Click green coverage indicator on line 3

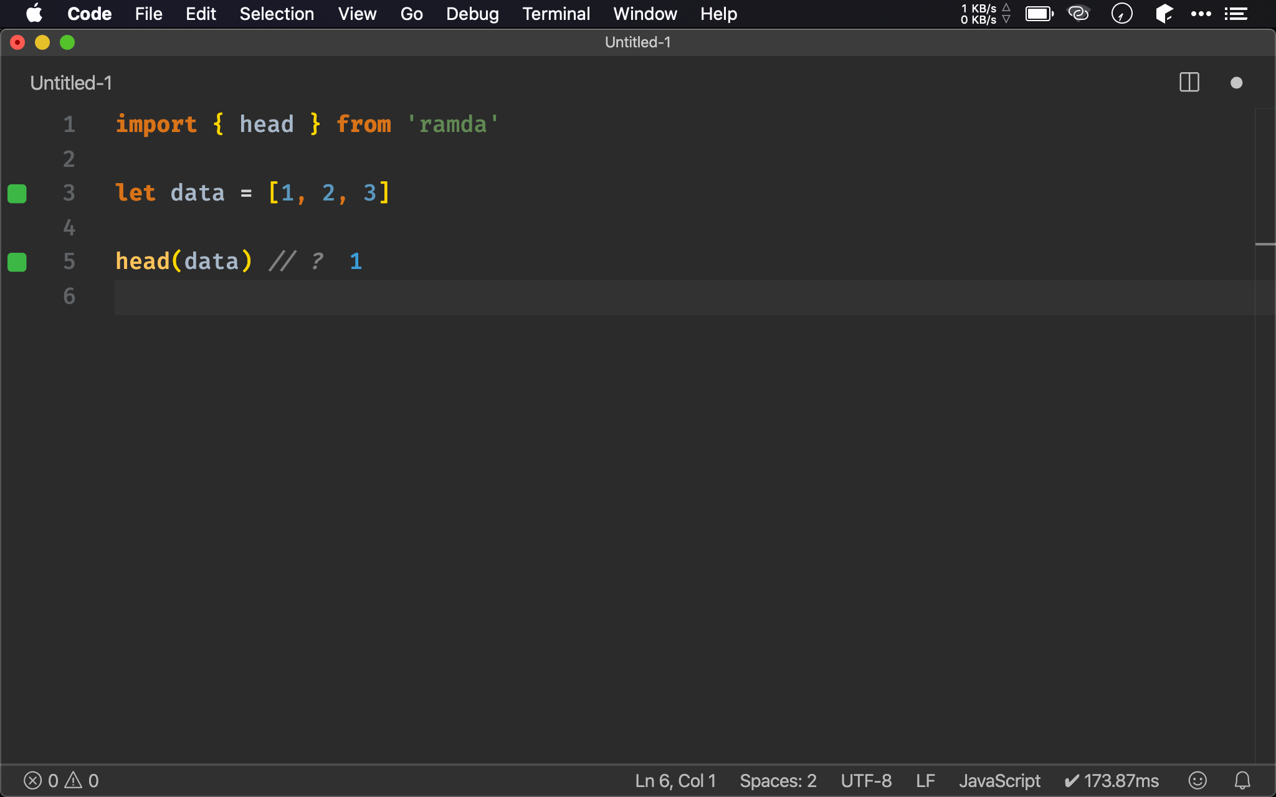(x=17, y=194)
